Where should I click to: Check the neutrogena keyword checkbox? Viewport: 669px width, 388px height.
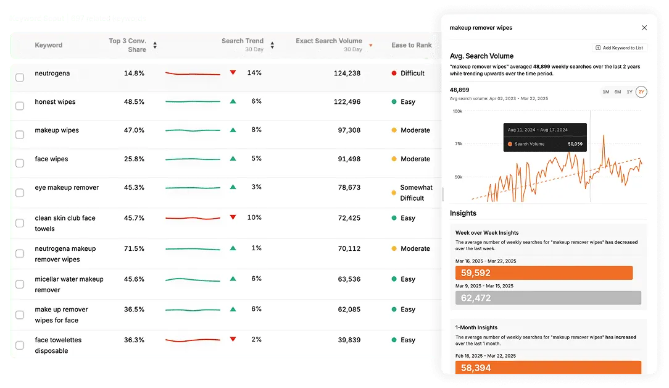pyautogui.click(x=20, y=77)
